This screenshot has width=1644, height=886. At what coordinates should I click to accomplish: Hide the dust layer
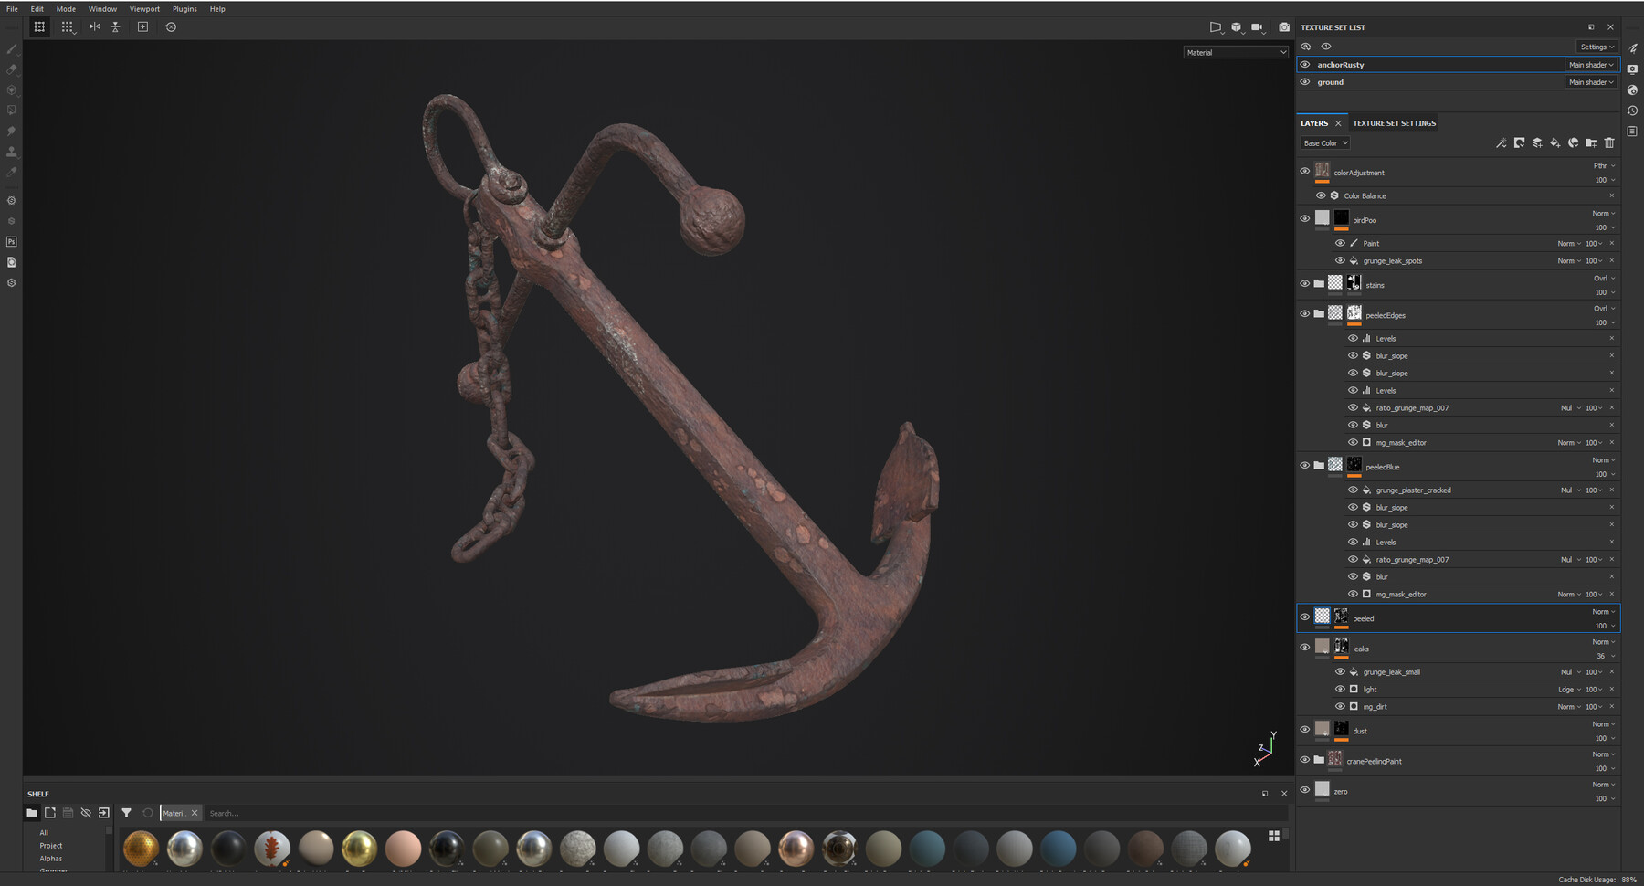(x=1305, y=728)
